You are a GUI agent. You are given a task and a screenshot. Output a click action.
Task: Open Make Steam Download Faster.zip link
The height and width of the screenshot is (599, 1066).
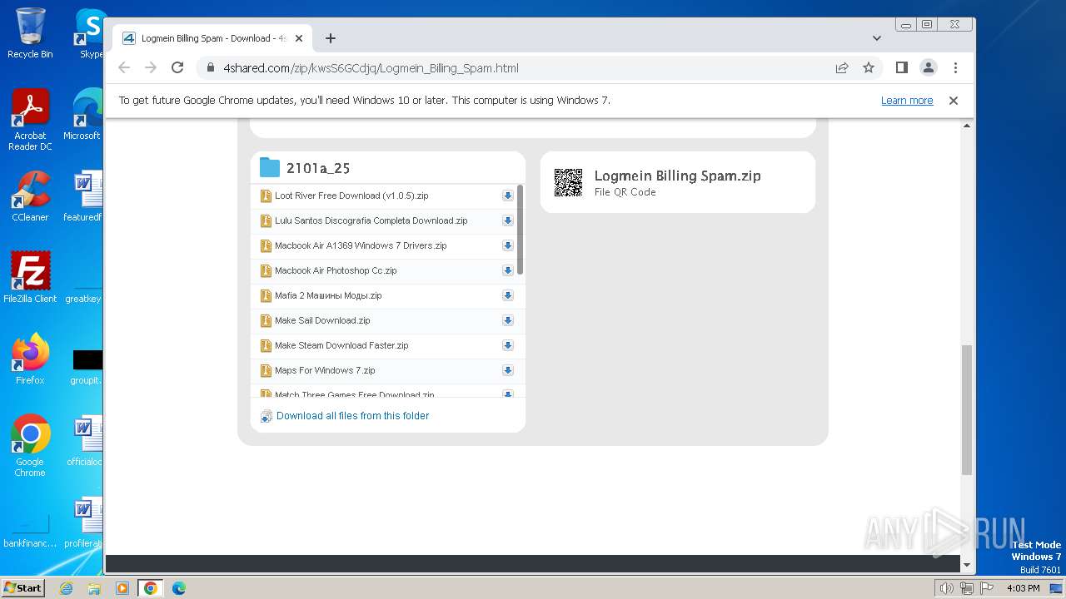pyautogui.click(x=341, y=345)
